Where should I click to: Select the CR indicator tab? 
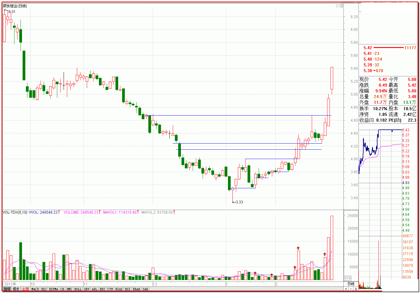point(62,289)
